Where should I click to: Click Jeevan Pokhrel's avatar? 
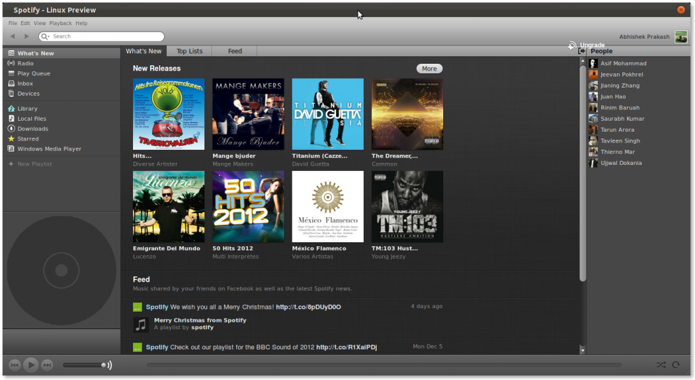593,75
